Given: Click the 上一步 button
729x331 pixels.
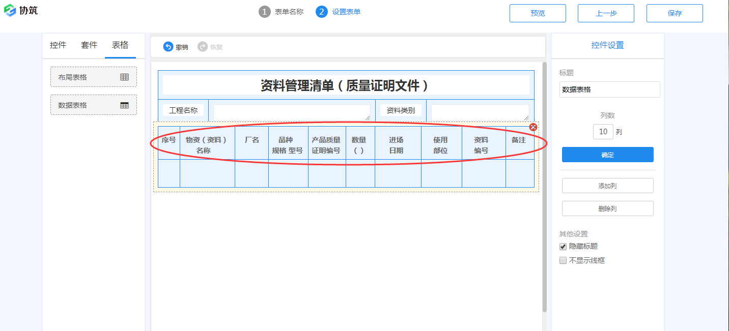Looking at the screenshot, I should pos(606,13).
